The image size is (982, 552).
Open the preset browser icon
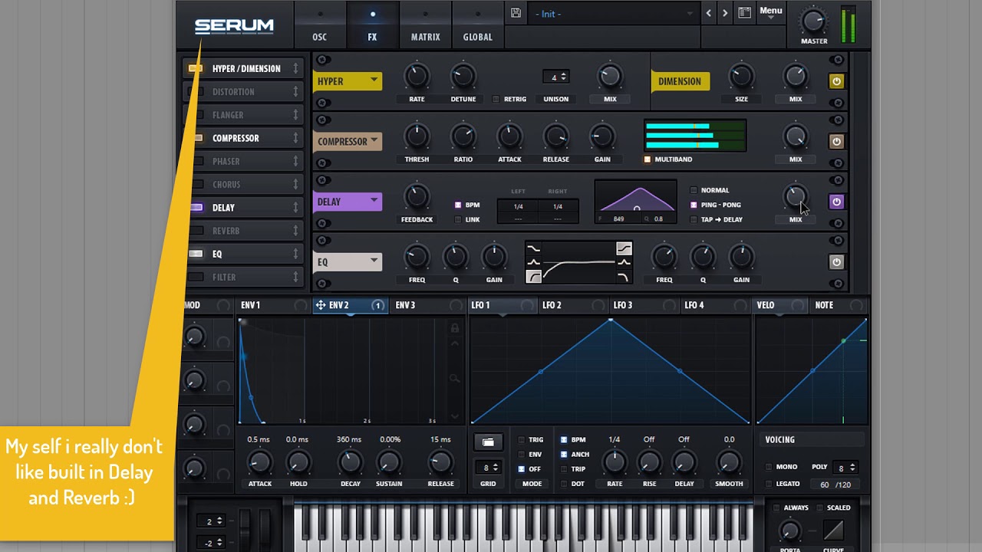(744, 13)
